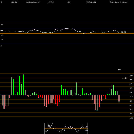The image size is (134, 134).
Task: Open the mini RSI overview thumbnail chart
Action: [66, 128]
